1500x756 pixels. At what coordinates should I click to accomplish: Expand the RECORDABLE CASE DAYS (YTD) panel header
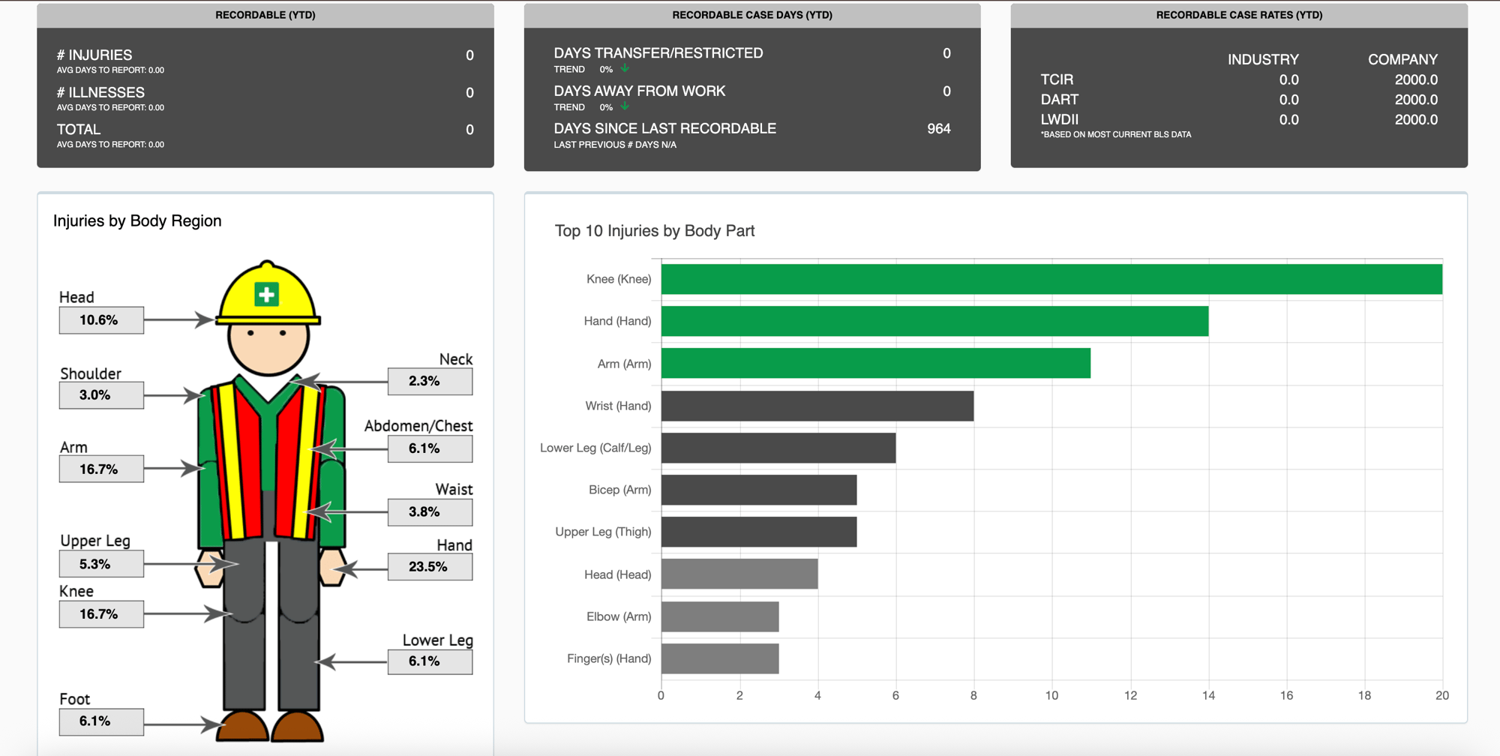[x=752, y=14]
